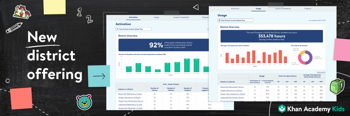Click the Khan Academy Kids logo
The height and width of the screenshot is (116, 350).
point(311,109)
